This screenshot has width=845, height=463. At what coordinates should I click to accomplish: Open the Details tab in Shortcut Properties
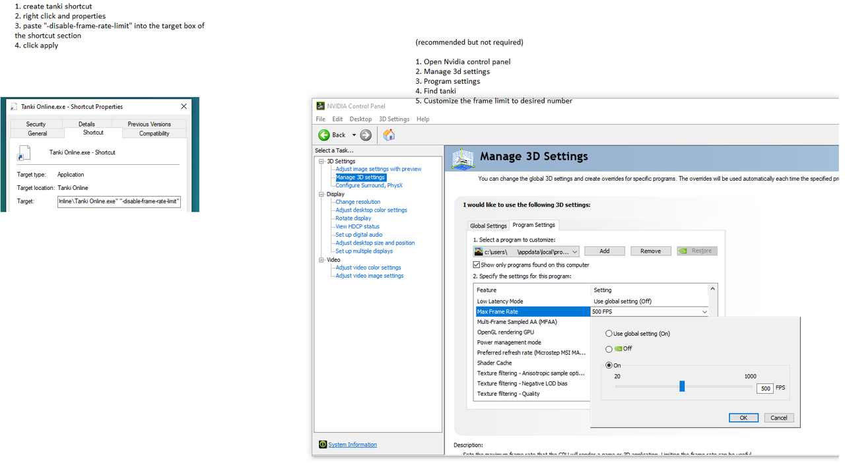[x=86, y=124]
